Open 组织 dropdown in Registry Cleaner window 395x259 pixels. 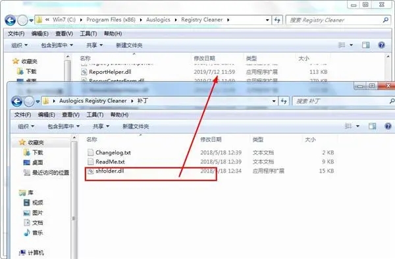pyautogui.click(x=19, y=45)
